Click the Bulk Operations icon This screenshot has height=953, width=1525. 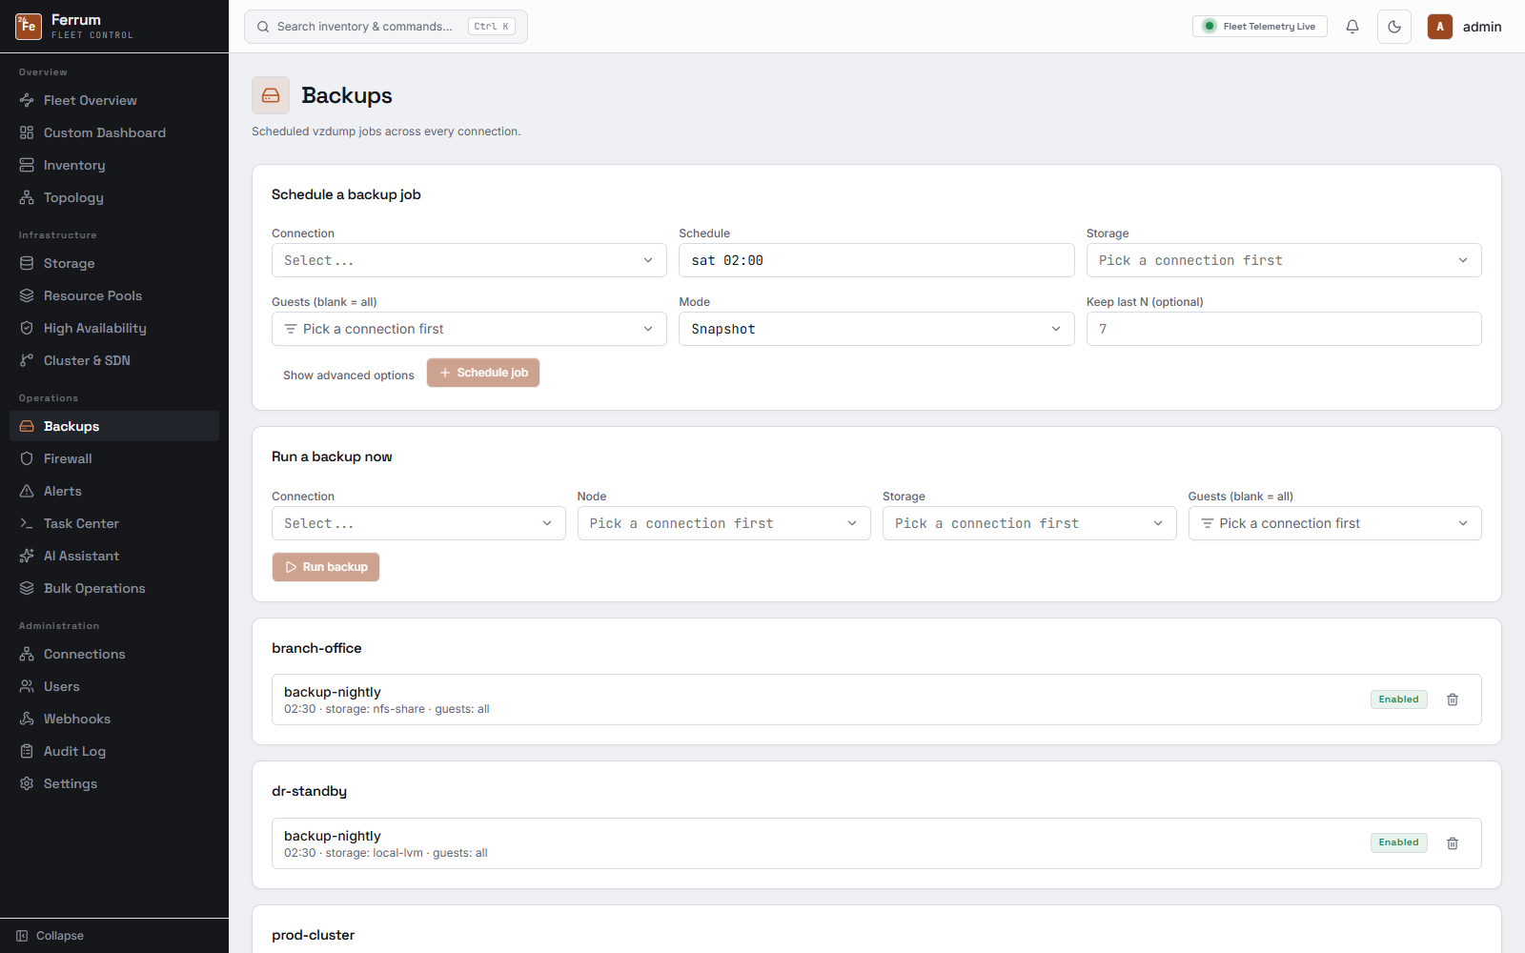[27, 588]
